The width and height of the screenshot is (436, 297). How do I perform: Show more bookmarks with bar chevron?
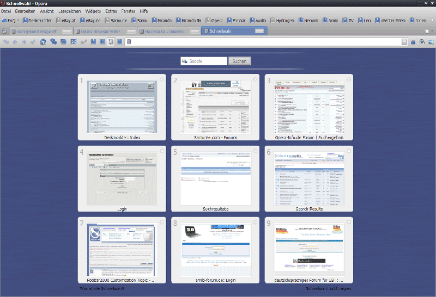(x=432, y=20)
